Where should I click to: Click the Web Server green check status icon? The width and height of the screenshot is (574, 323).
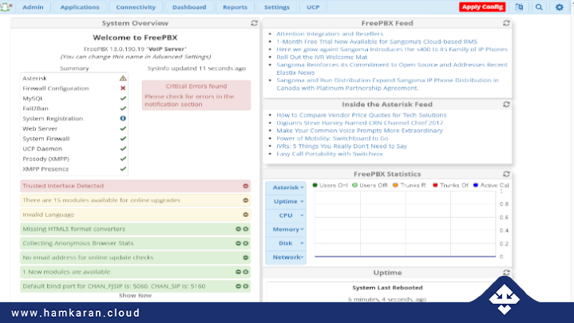pos(123,128)
